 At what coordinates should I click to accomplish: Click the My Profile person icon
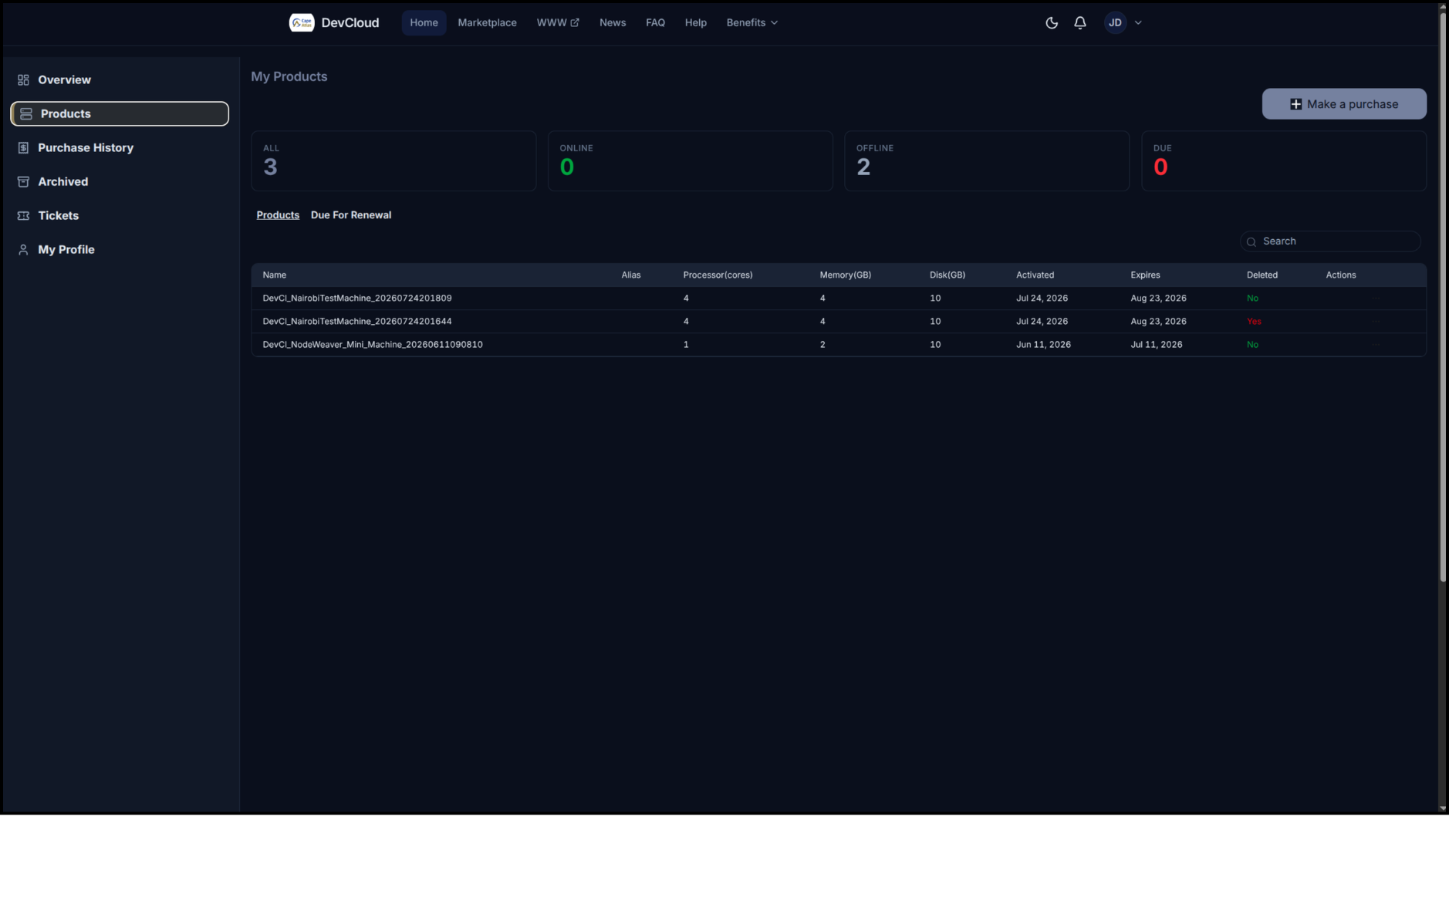click(23, 250)
